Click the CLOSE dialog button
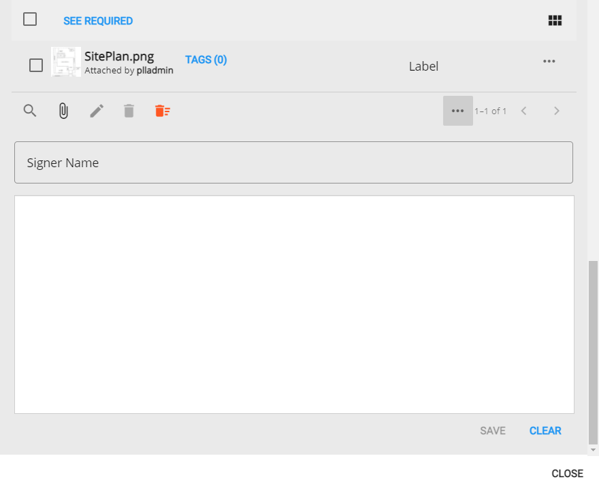Viewport: 599px width, 490px height. 567,474
